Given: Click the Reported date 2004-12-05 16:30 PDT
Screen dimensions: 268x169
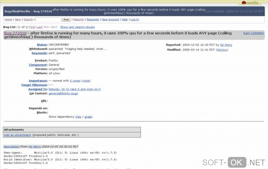Looking at the screenshot, I should click(x=198, y=45).
